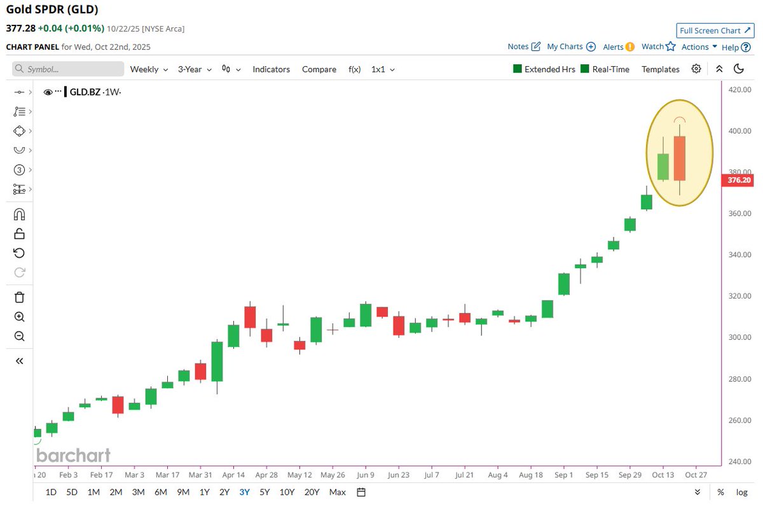The height and width of the screenshot is (506, 763).
Task: Set chart range to 1Y
Action: point(205,492)
